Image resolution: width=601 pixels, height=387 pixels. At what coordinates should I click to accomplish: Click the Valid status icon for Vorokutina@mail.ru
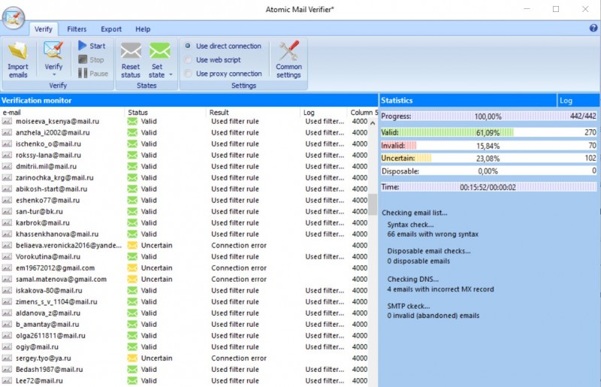pyautogui.click(x=132, y=256)
